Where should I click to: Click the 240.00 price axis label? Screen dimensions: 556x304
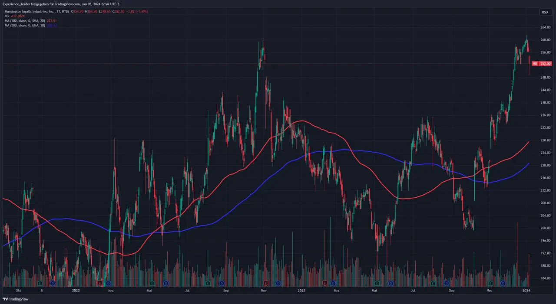tap(545, 103)
